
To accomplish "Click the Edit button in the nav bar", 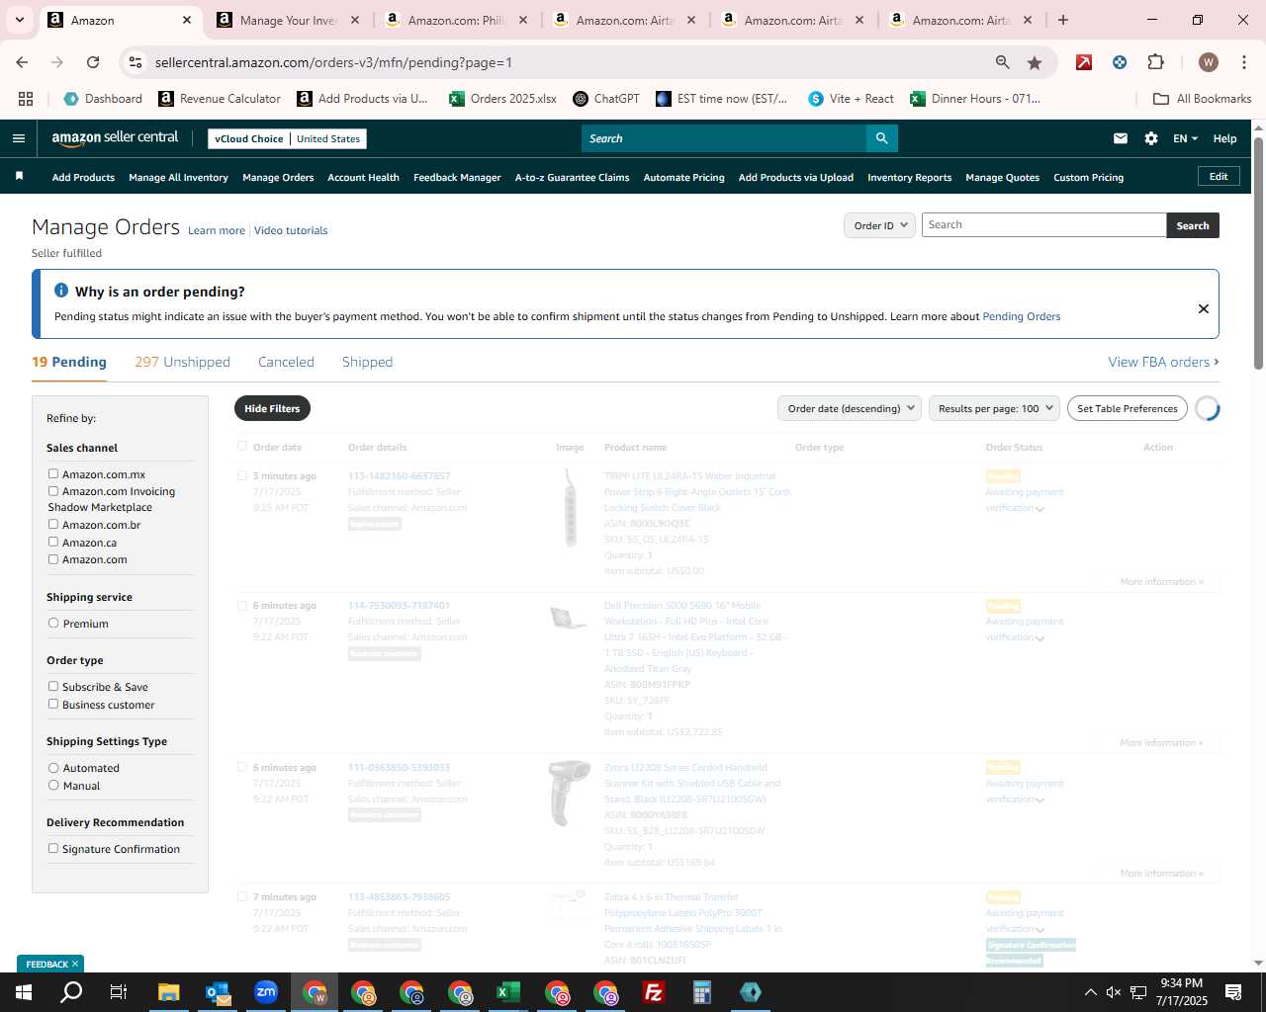I will tap(1219, 176).
